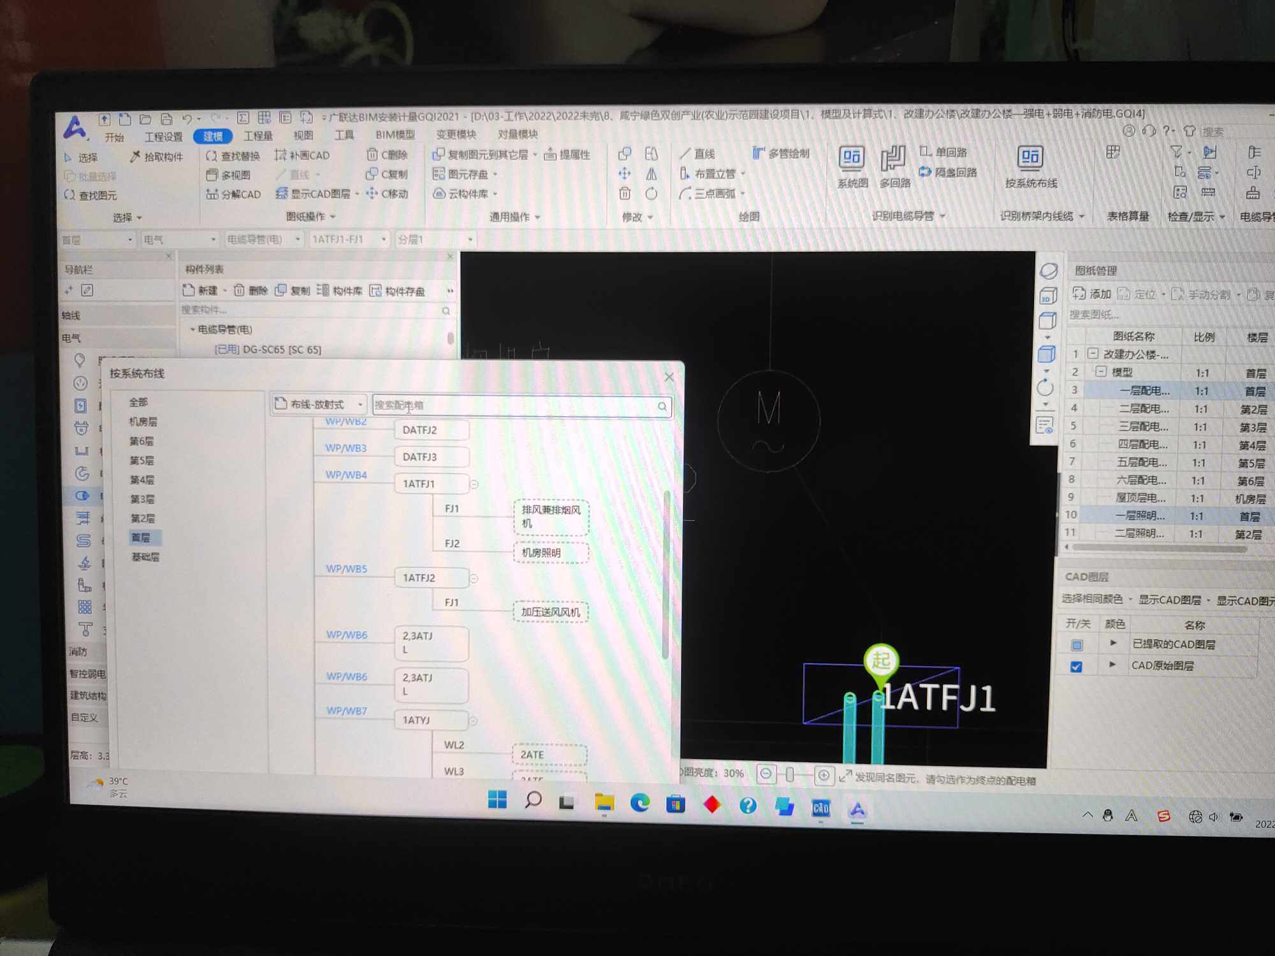Select 机房层 in the floor list
The height and width of the screenshot is (956, 1275).
pyautogui.click(x=143, y=421)
